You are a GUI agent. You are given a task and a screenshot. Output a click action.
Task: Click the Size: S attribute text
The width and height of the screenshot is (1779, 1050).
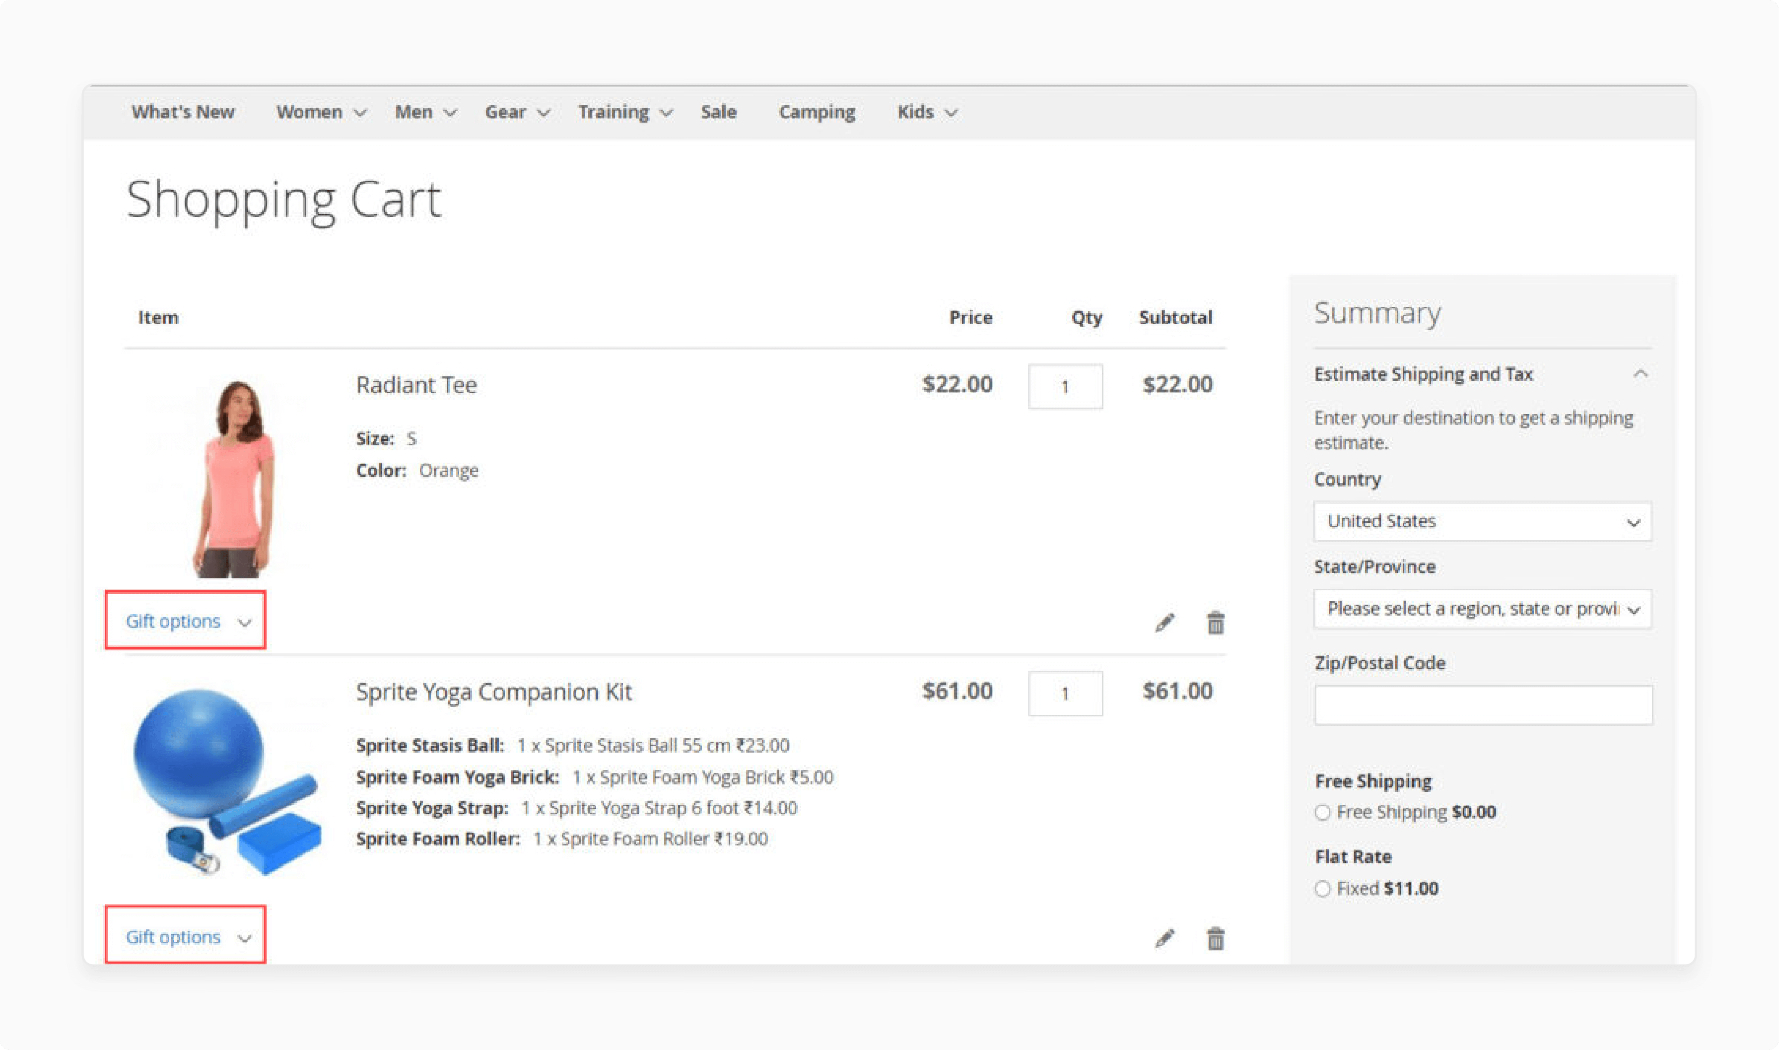click(386, 439)
